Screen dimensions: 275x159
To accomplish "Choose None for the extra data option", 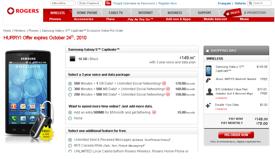I will tap(70, 118).
